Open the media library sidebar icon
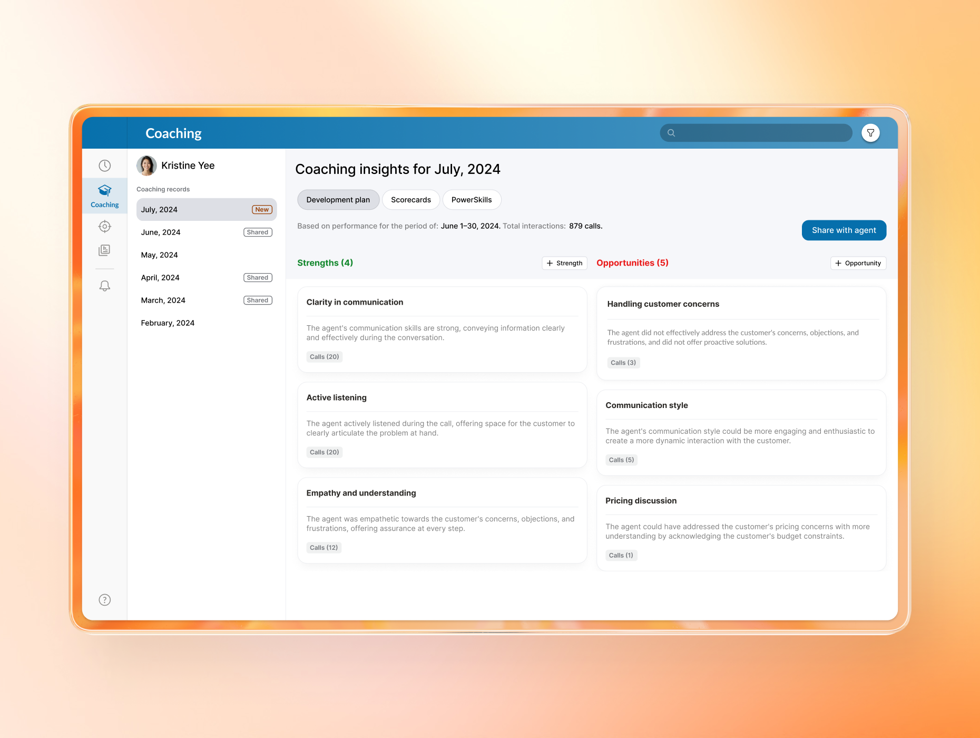The image size is (980, 738). coord(105,250)
